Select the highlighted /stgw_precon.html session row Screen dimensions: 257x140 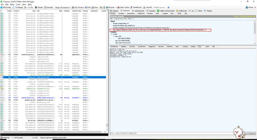[x=53, y=77]
